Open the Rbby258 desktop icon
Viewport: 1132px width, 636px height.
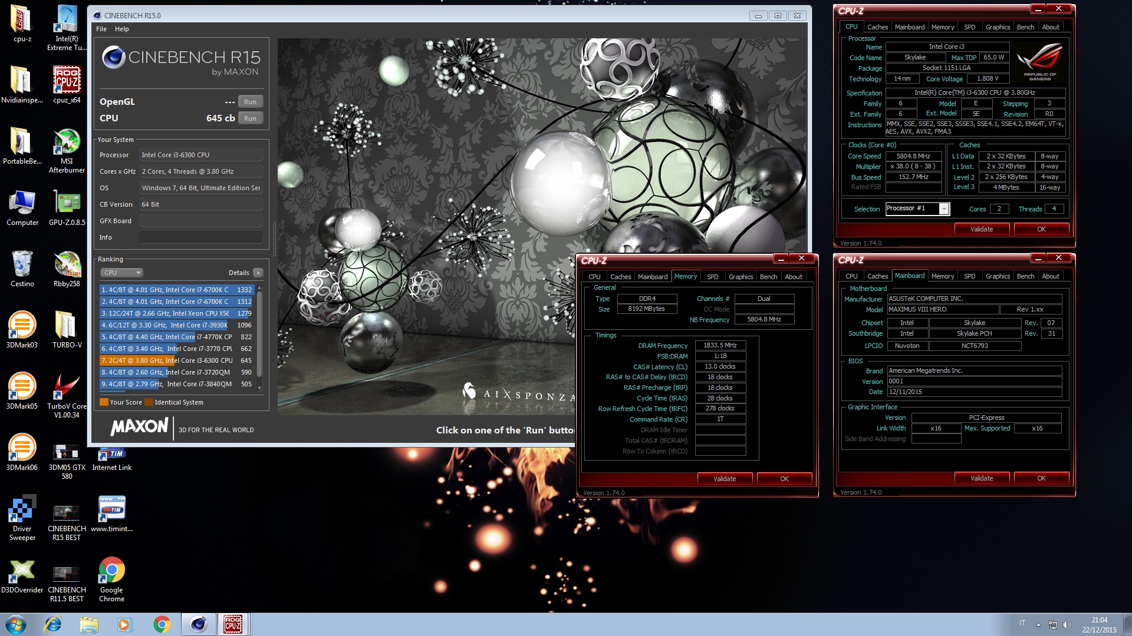pyautogui.click(x=67, y=269)
